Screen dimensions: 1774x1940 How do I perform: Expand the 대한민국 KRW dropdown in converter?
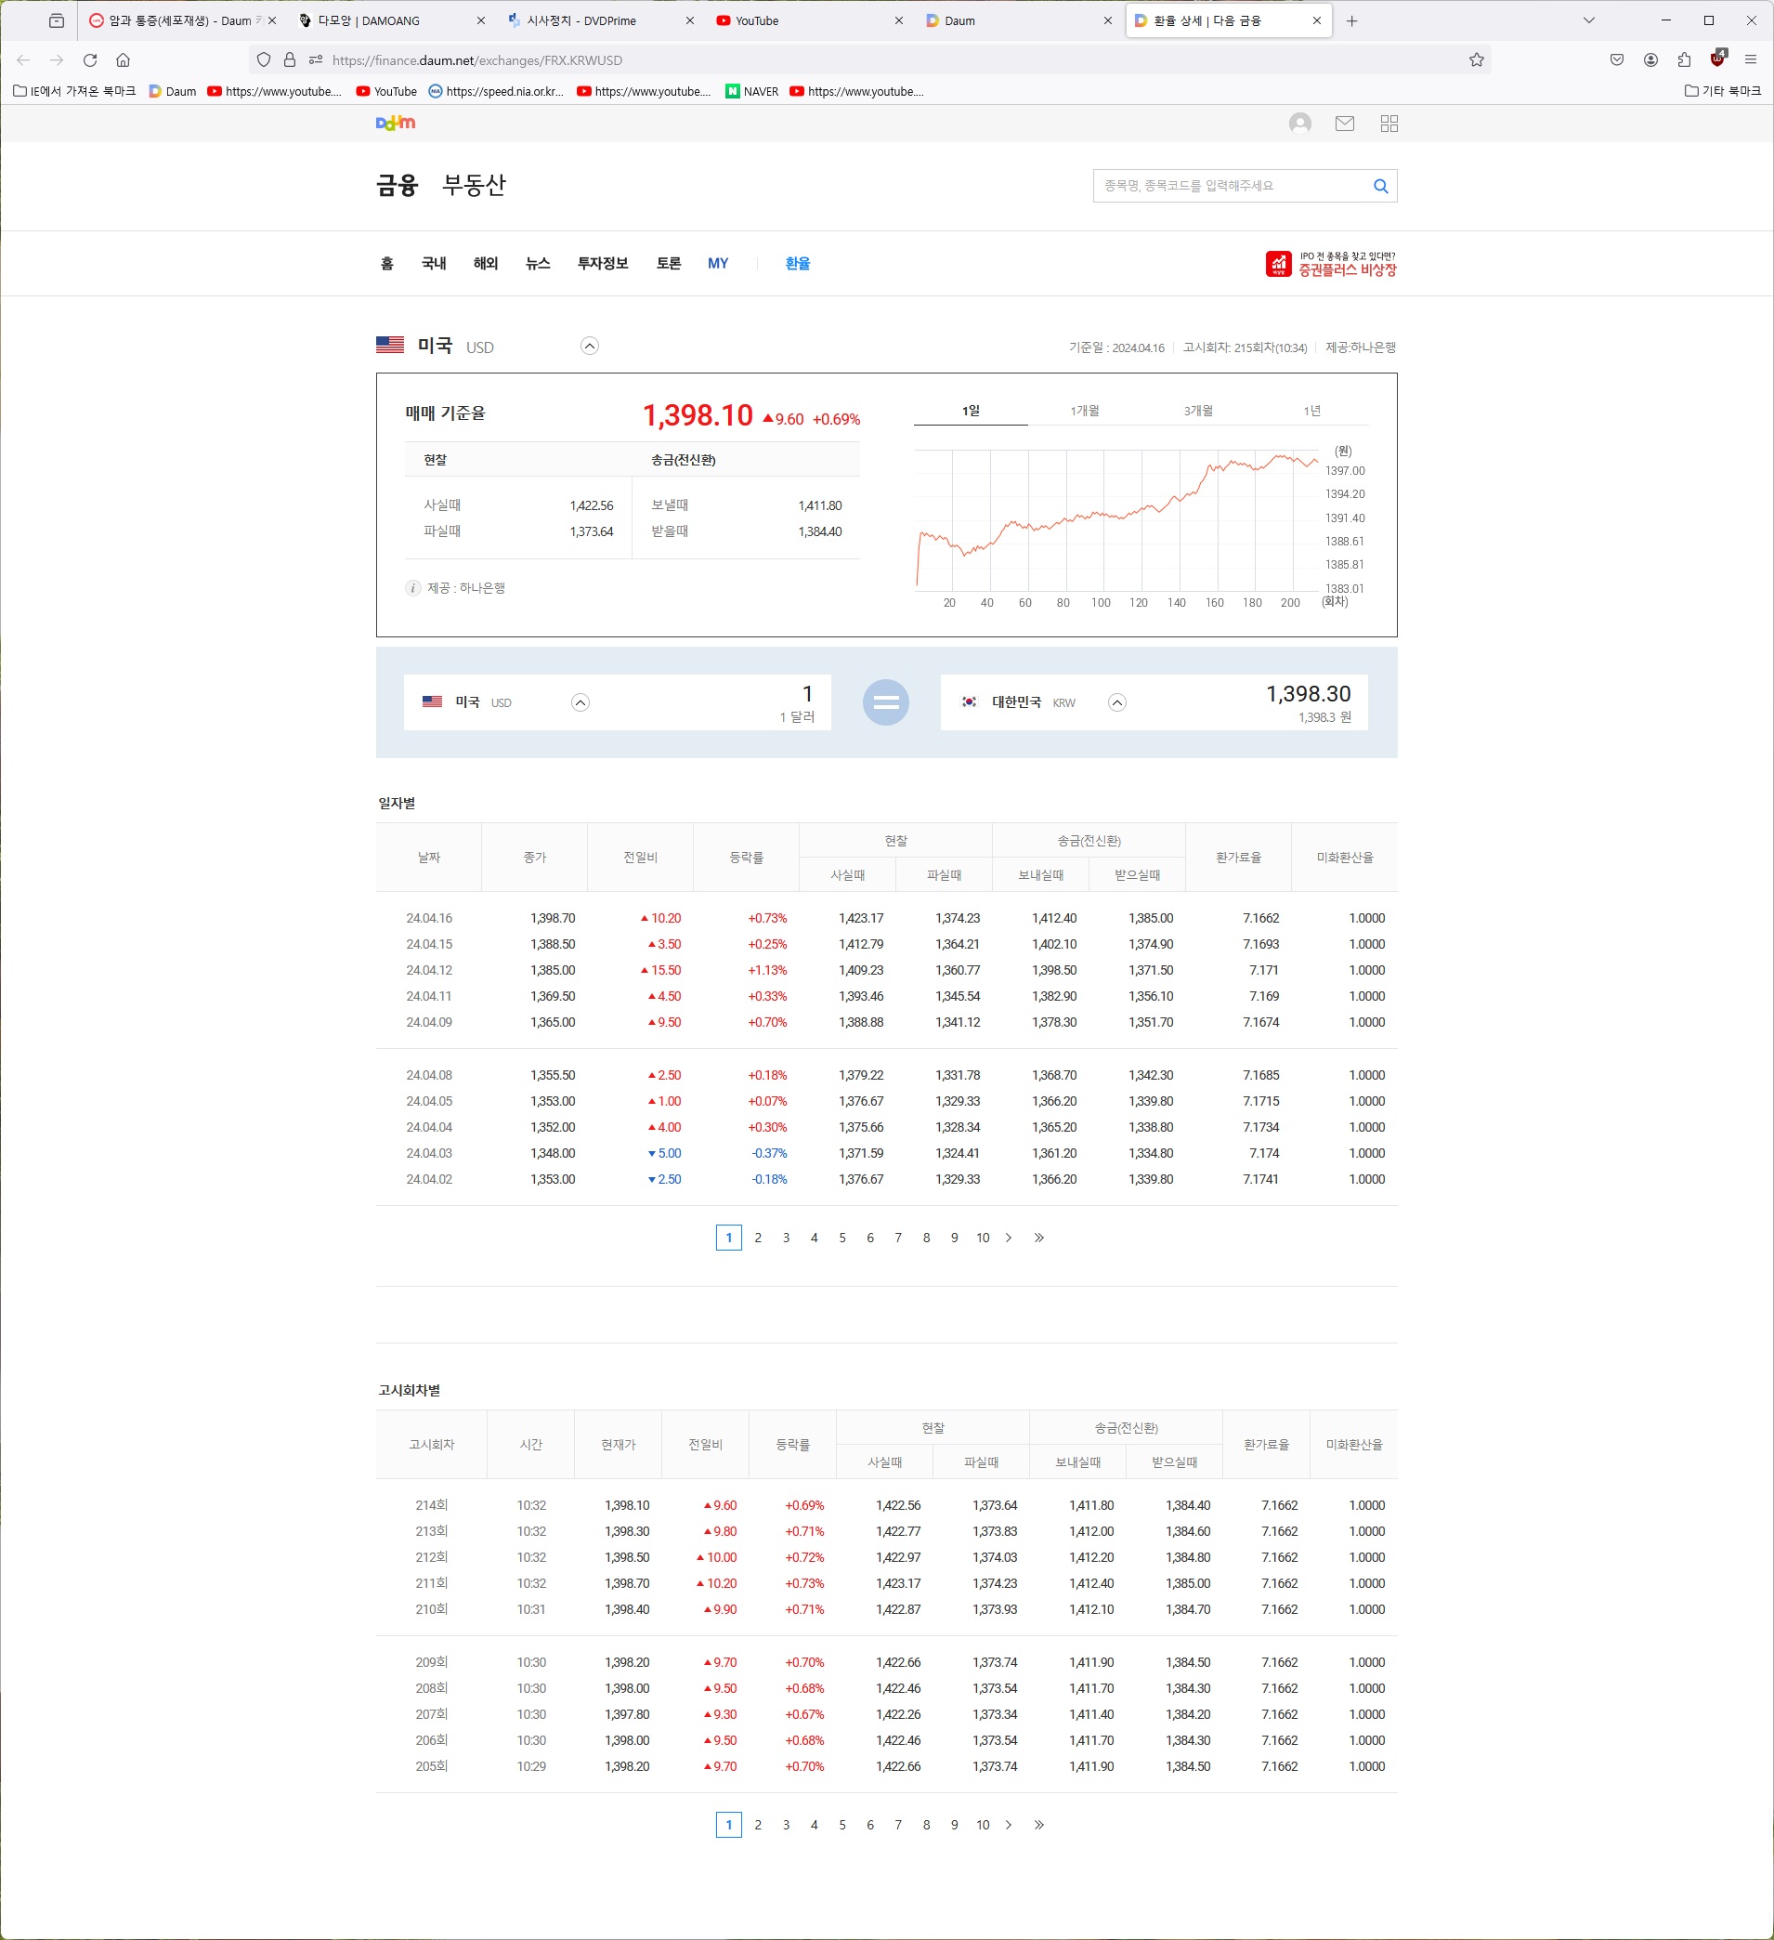[x=1117, y=702]
